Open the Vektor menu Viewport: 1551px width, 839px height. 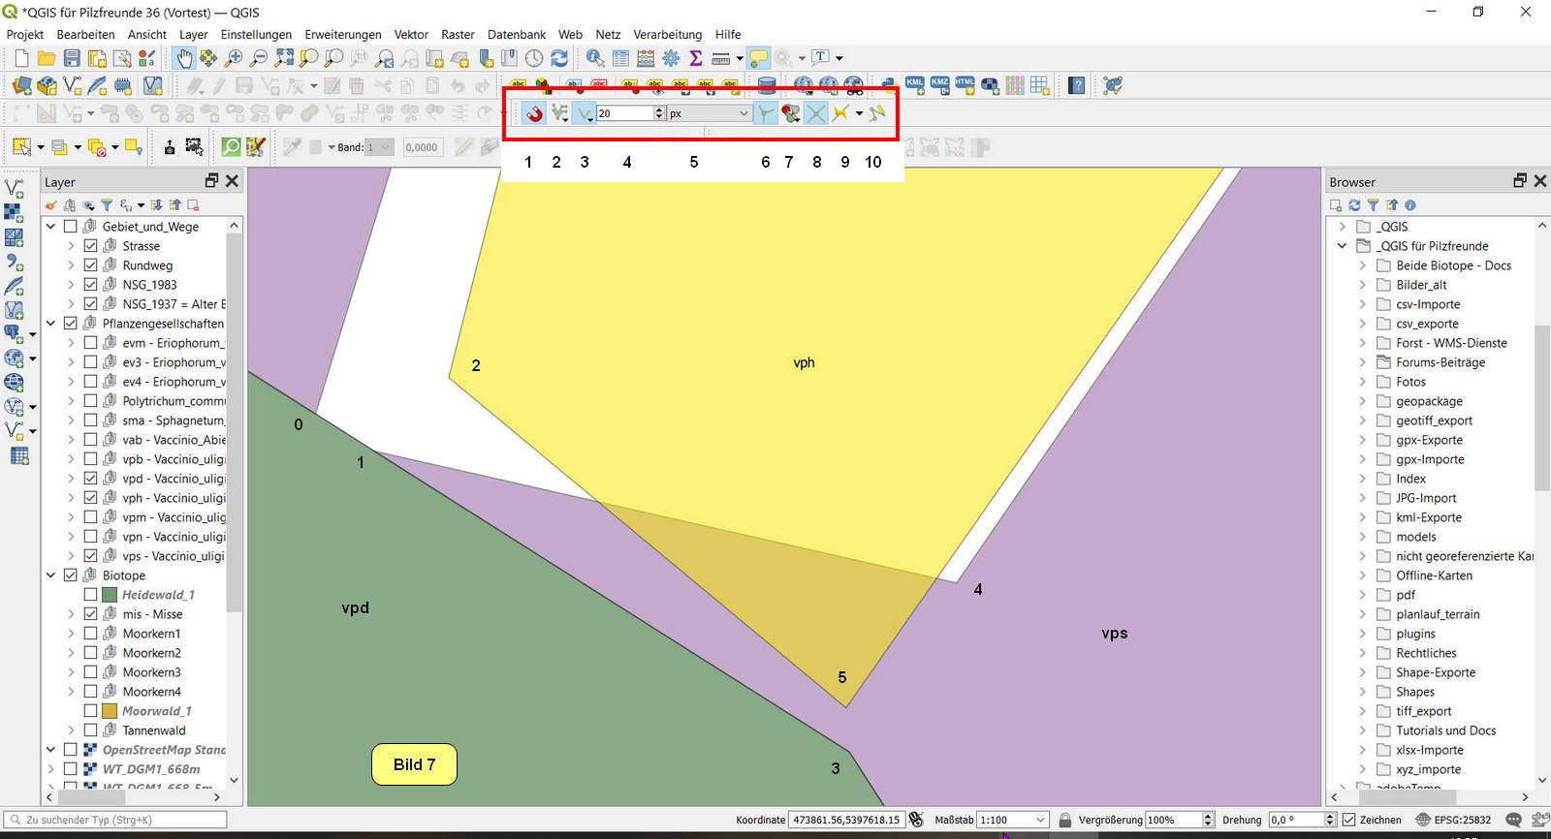pyautogui.click(x=411, y=34)
